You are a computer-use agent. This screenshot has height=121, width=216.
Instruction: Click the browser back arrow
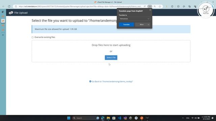coord(3,6)
